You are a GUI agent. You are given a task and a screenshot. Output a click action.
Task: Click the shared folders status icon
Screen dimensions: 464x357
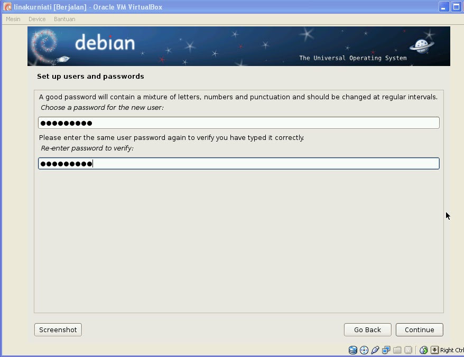[x=397, y=350]
